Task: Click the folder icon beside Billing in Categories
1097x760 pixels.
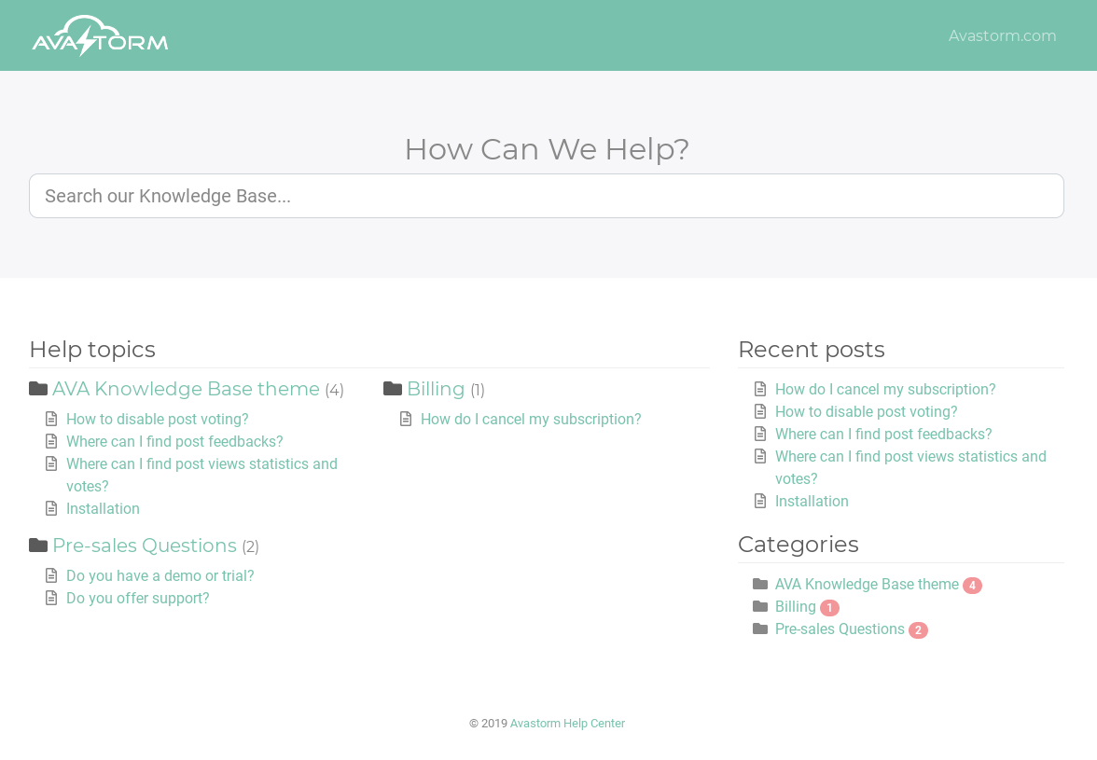Action: tap(760, 606)
